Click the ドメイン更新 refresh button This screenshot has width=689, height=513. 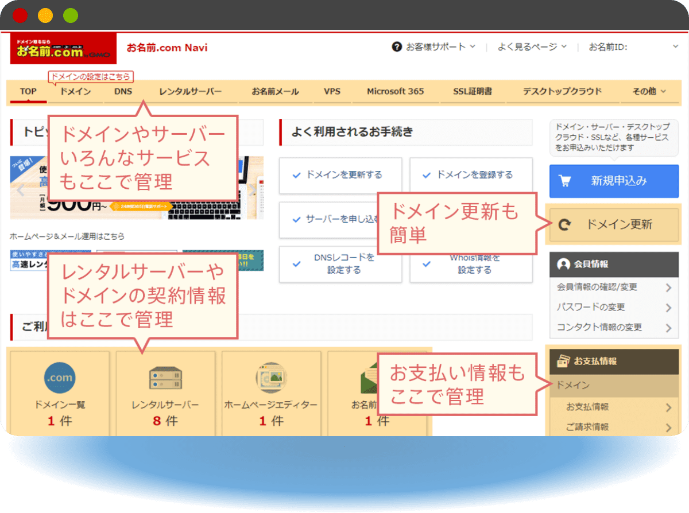coord(614,225)
